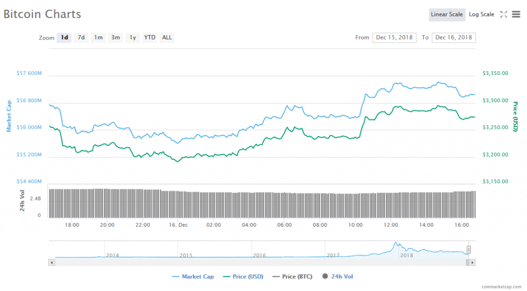Switch to Log Scale
This screenshot has height=291, width=527.
[481, 14]
